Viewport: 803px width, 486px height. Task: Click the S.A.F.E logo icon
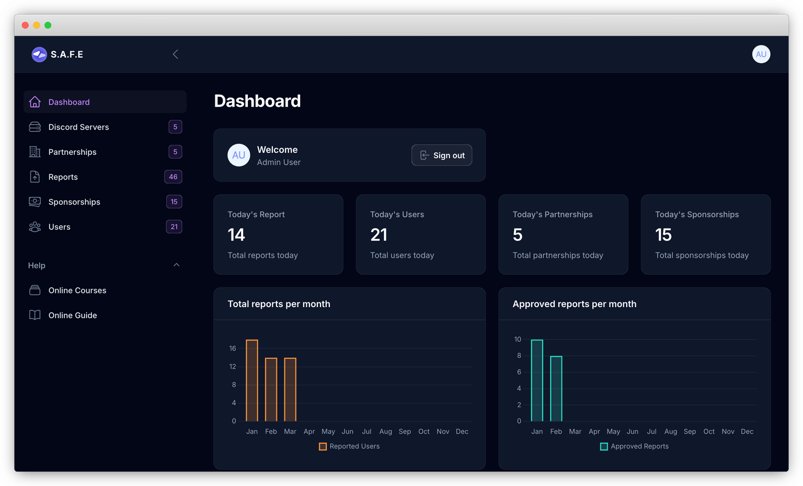39,54
